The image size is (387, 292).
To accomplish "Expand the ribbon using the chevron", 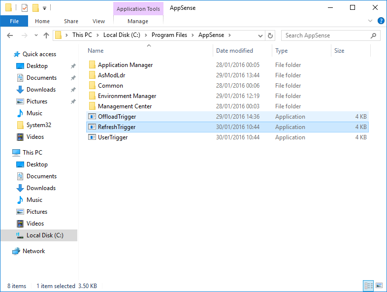I will [x=371, y=21].
